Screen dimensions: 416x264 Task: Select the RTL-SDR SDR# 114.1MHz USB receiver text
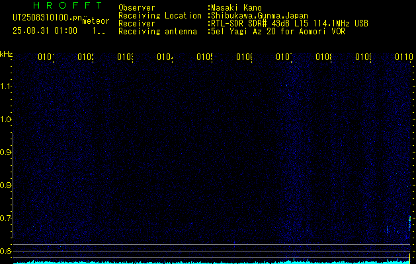[290, 24]
